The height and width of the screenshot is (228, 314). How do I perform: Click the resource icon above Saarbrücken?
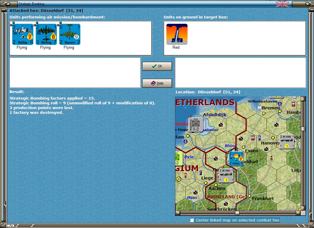(x=226, y=204)
